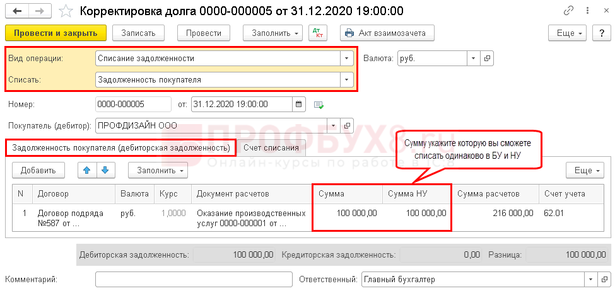615x291 pixels.
Task: Expand Списать dropdown arrow
Action: coord(346,80)
